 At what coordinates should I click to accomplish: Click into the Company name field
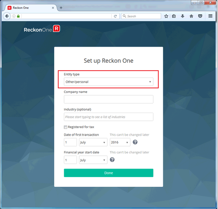(109, 99)
